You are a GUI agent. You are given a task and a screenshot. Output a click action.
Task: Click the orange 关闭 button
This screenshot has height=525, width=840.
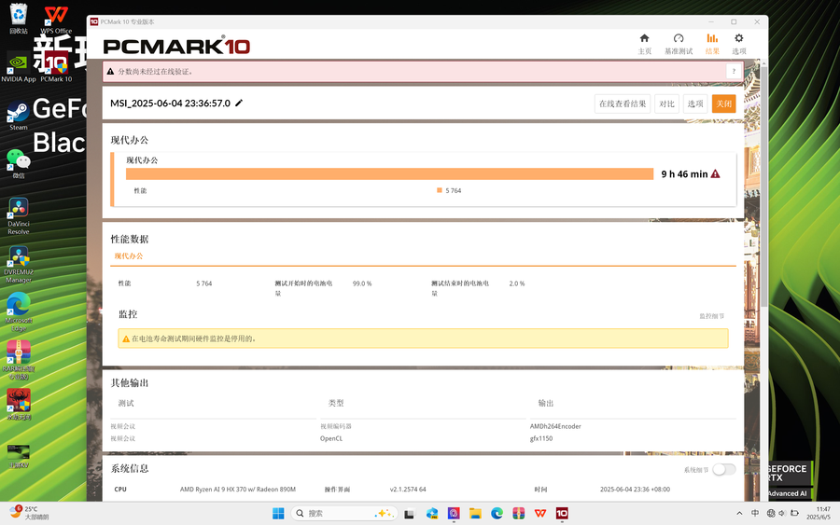723,104
